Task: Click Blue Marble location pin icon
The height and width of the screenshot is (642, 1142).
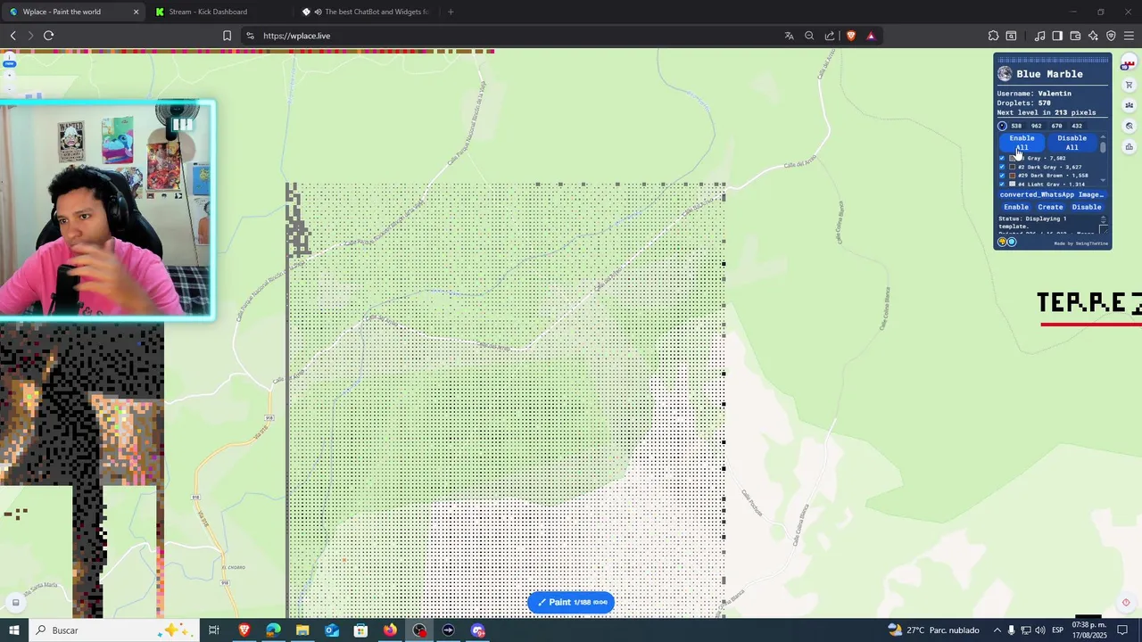Action: tap(1002, 126)
